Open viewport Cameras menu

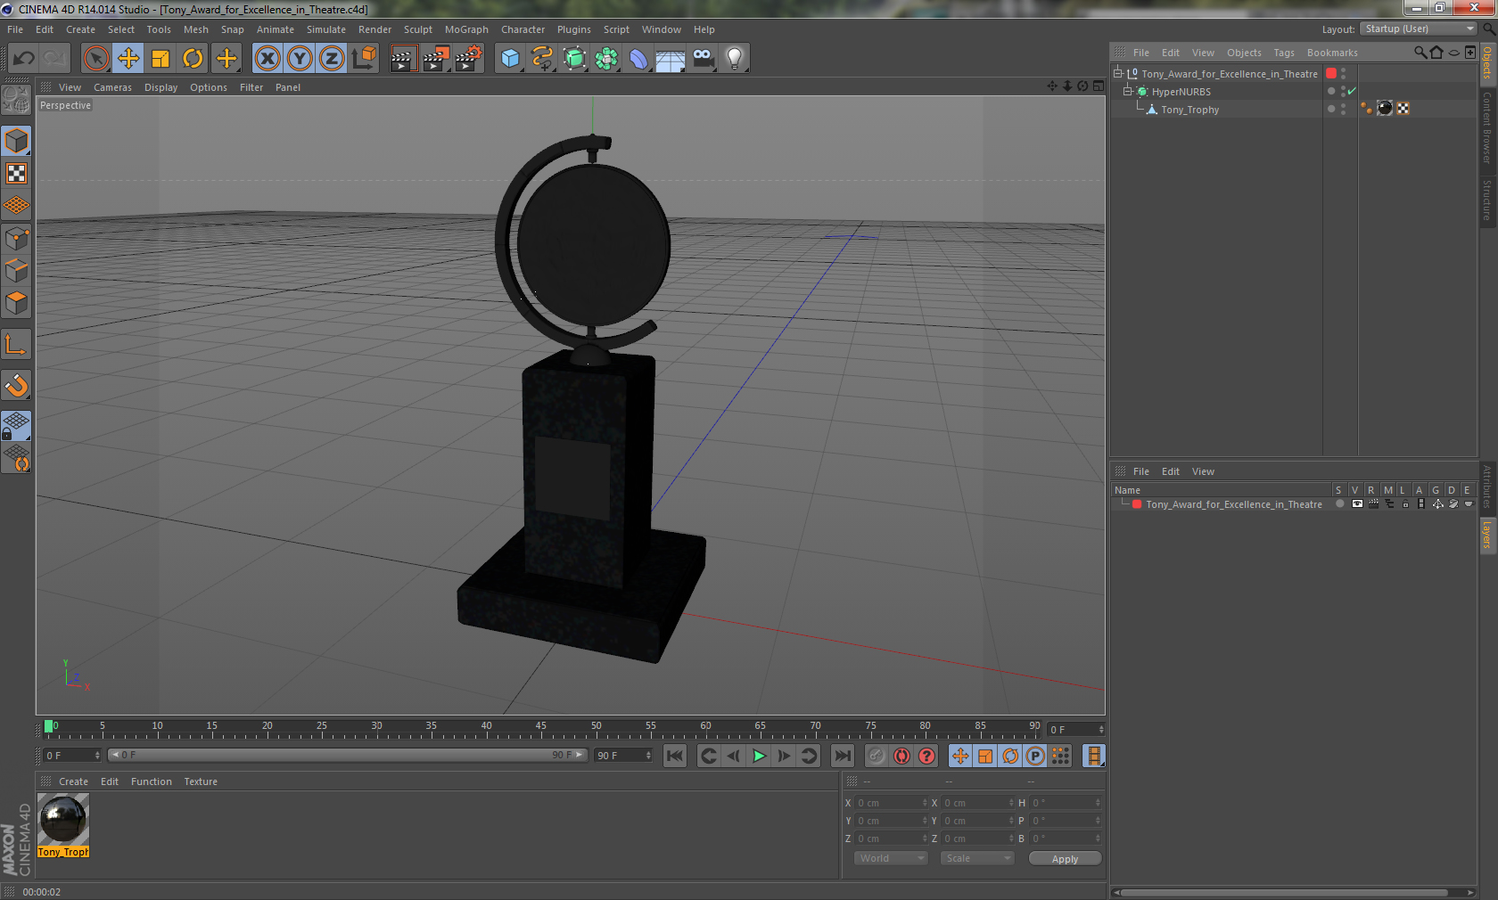point(112,87)
